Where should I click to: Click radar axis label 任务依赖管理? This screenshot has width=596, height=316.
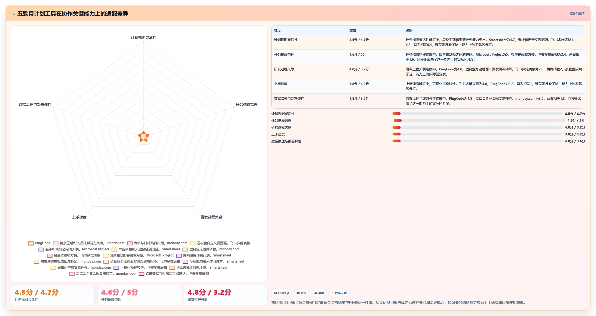tap(247, 104)
